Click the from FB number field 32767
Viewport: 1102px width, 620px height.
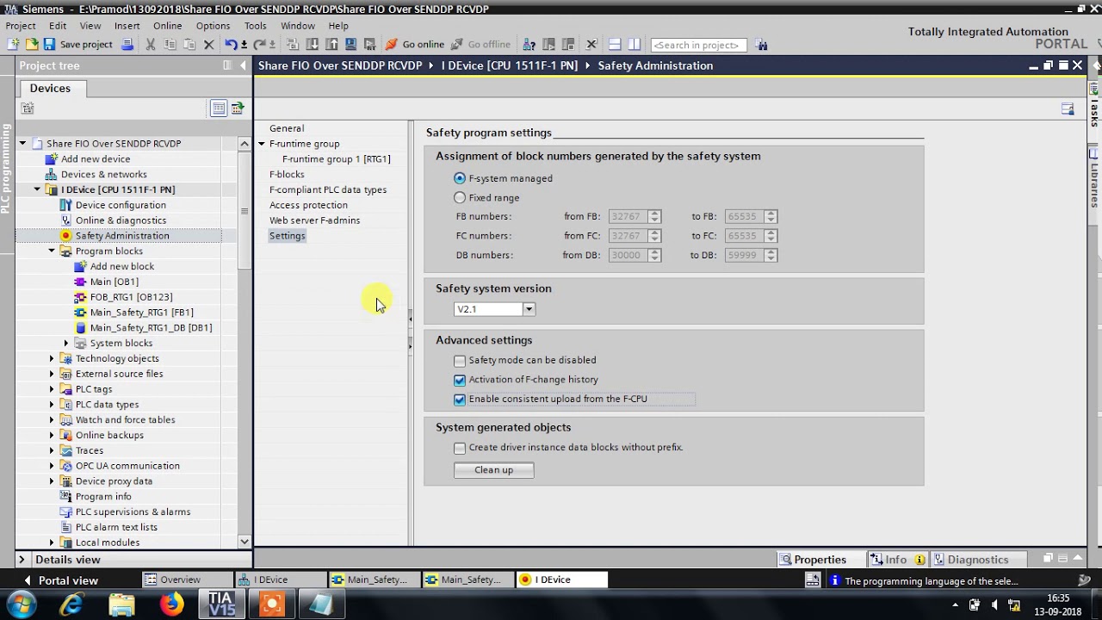(628, 217)
